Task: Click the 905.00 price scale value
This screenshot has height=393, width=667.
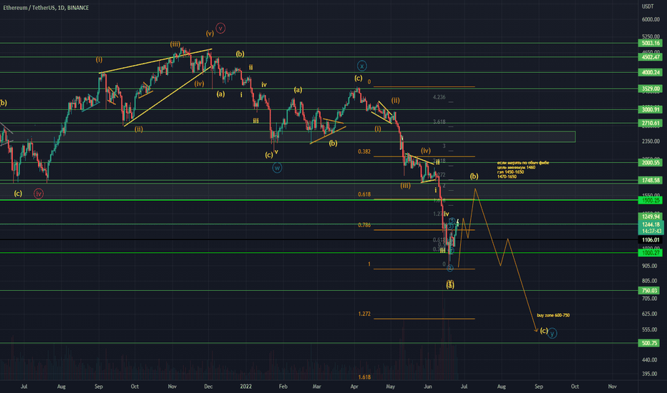Action: (x=649, y=266)
